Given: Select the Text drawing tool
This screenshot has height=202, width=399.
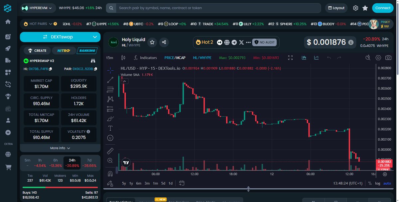Looking at the screenshot, I should (110, 128).
